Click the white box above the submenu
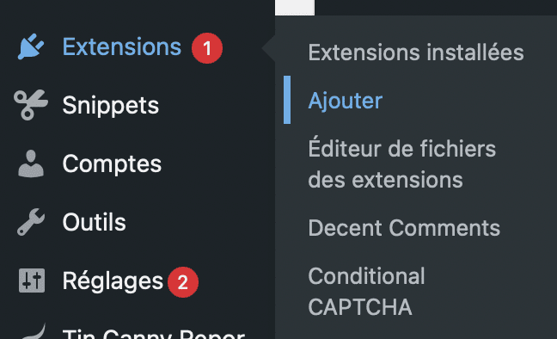Screen dimensions: 557x339 click(x=295, y=8)
